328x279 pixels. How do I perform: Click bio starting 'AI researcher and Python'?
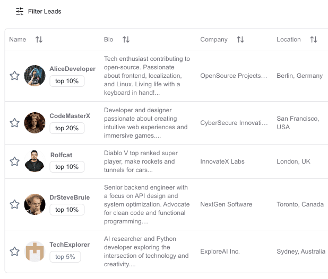[146, 251]
